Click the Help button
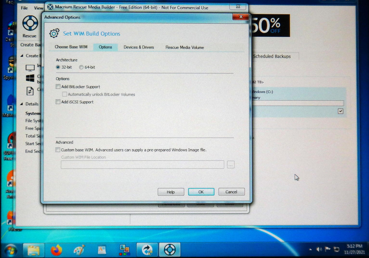The height and width of the screenshot is (258, 369). coord(171,192)
